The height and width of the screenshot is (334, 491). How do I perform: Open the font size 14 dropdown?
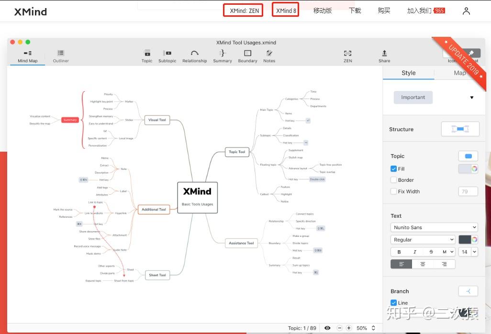468,252
